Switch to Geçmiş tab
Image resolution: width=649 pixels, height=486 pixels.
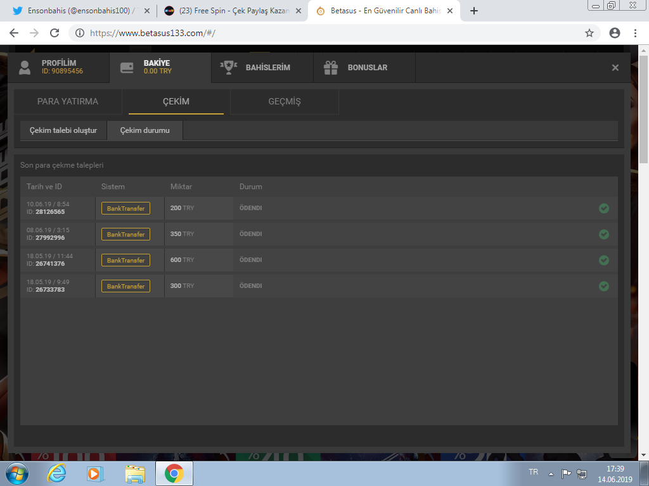pos(284,101)
